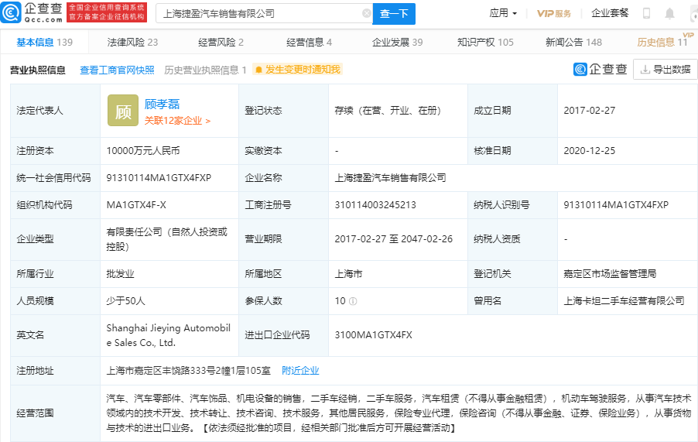
Task: Open VIP服务 link
Action: [554, 13]
